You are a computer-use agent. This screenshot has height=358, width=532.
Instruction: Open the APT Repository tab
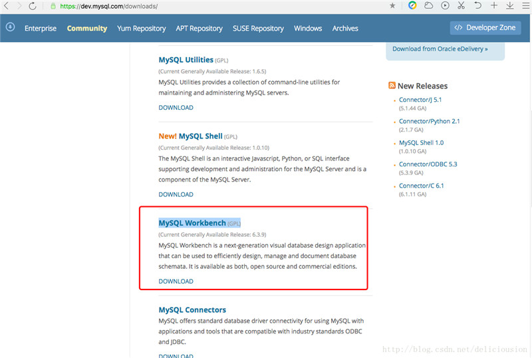click(x=199, y=29)
